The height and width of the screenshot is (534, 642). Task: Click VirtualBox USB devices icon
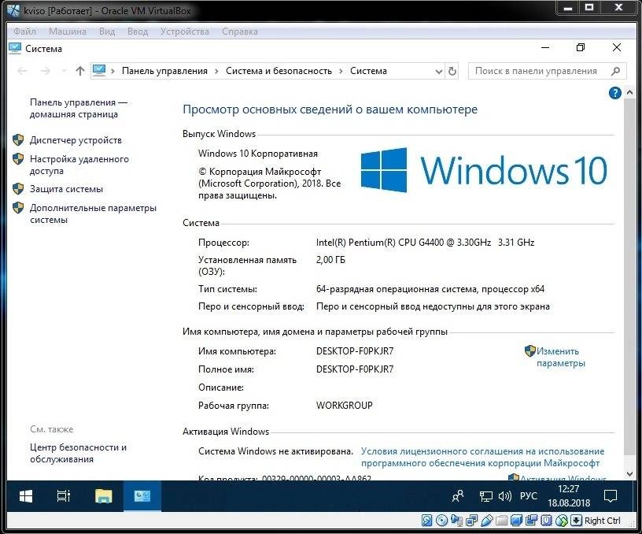pos(487,521)
